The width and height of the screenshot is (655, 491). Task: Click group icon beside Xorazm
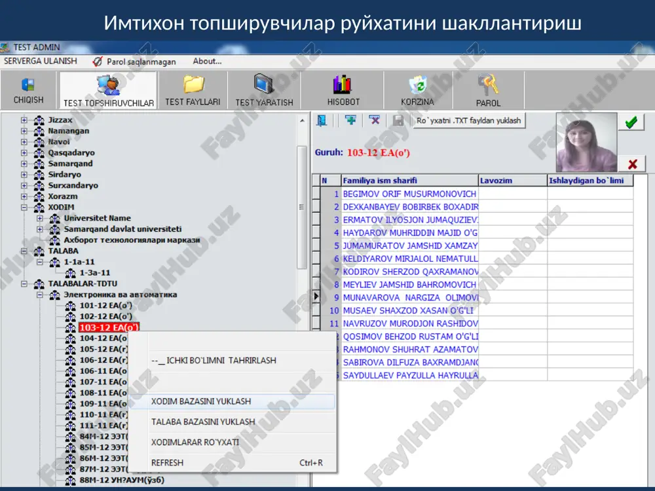(x=39, y=196)
